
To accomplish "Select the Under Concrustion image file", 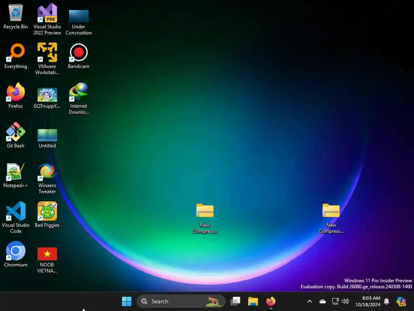I will tap(78, 22).
